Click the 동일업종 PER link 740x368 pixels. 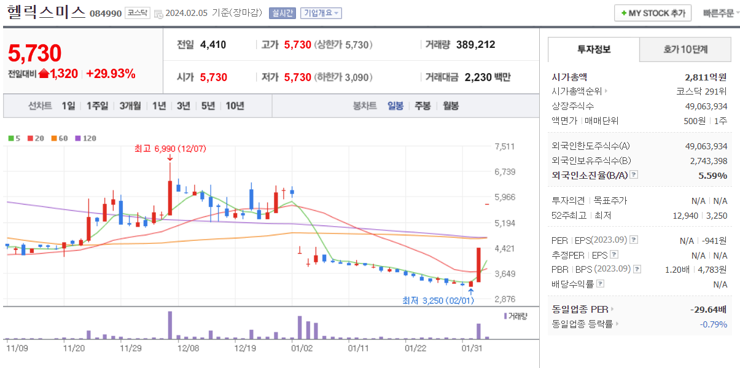583,309
